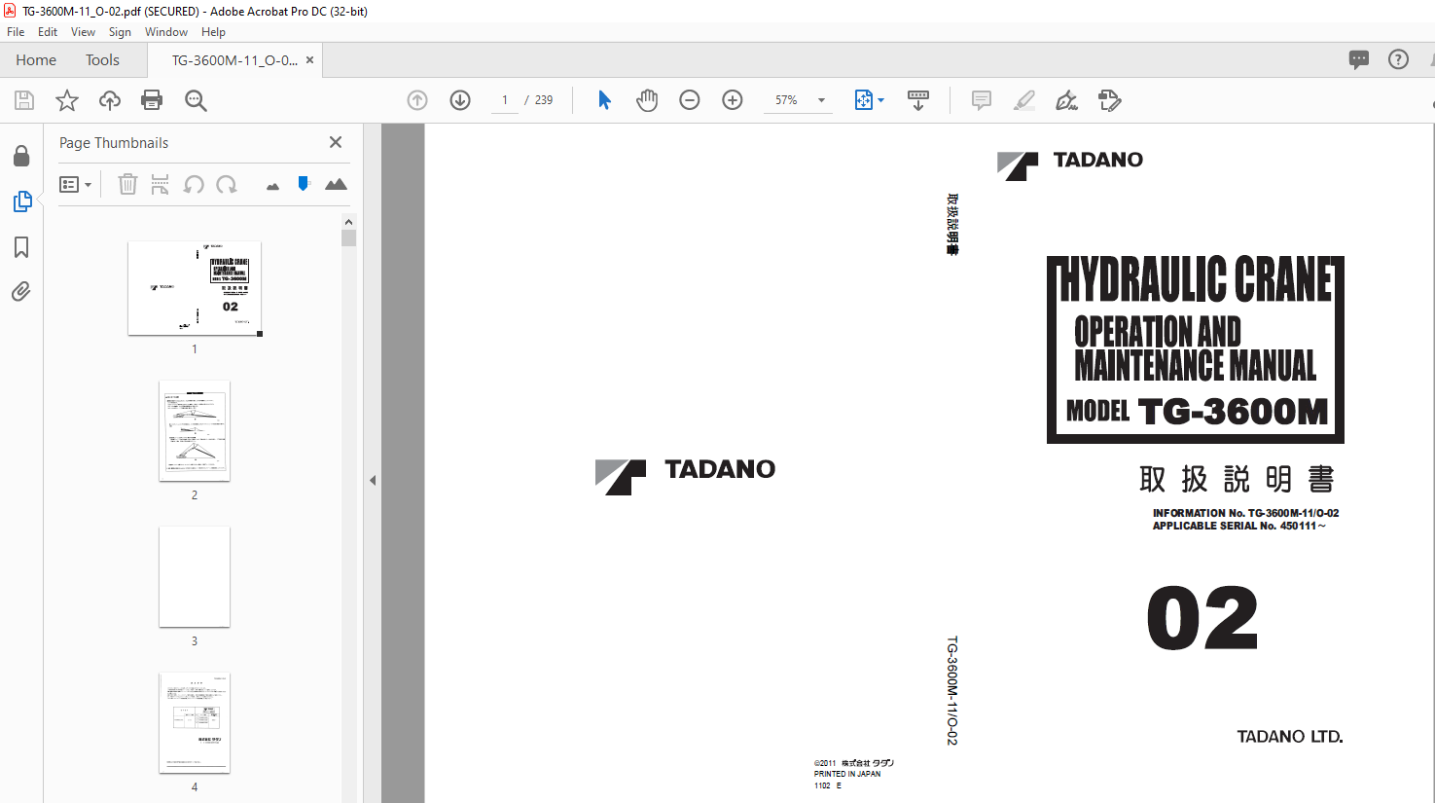Open the stamp send tool icon
The width and height of the screenshot is (1435, 803).
click(1109, 100)
